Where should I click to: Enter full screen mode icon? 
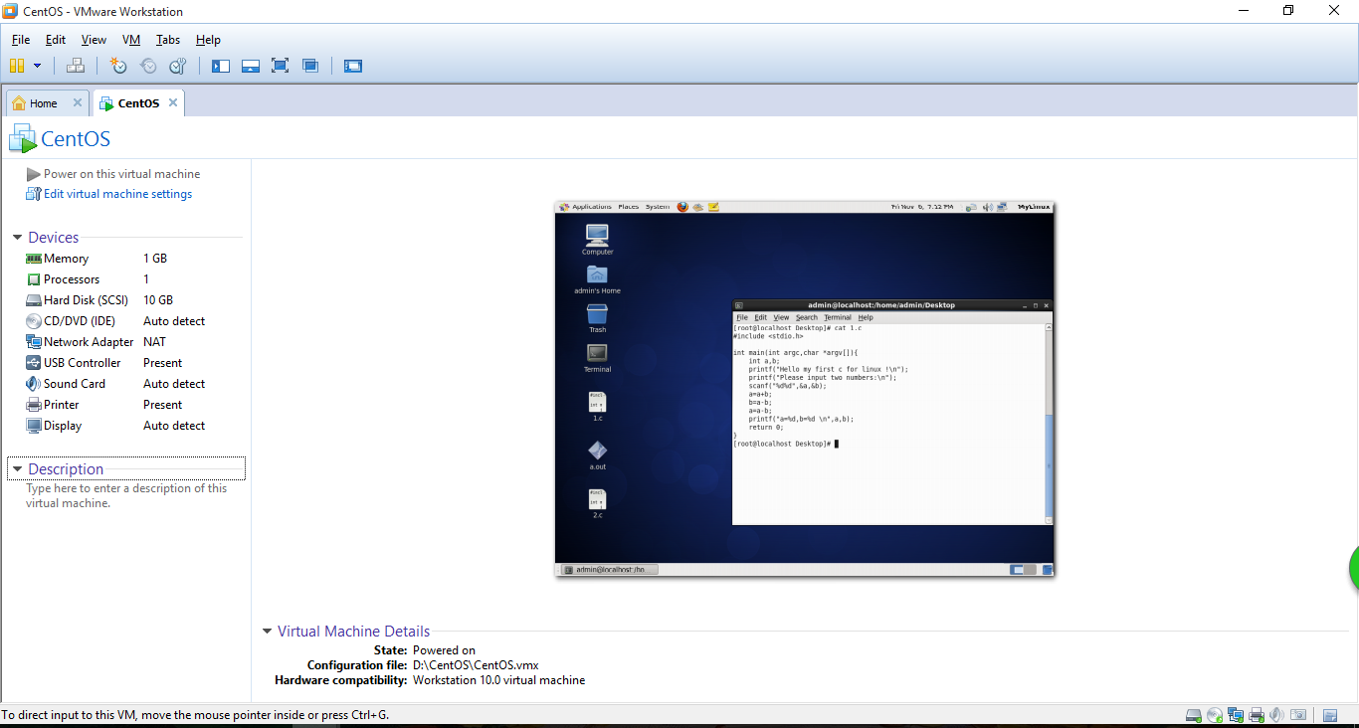pos(281,66)
